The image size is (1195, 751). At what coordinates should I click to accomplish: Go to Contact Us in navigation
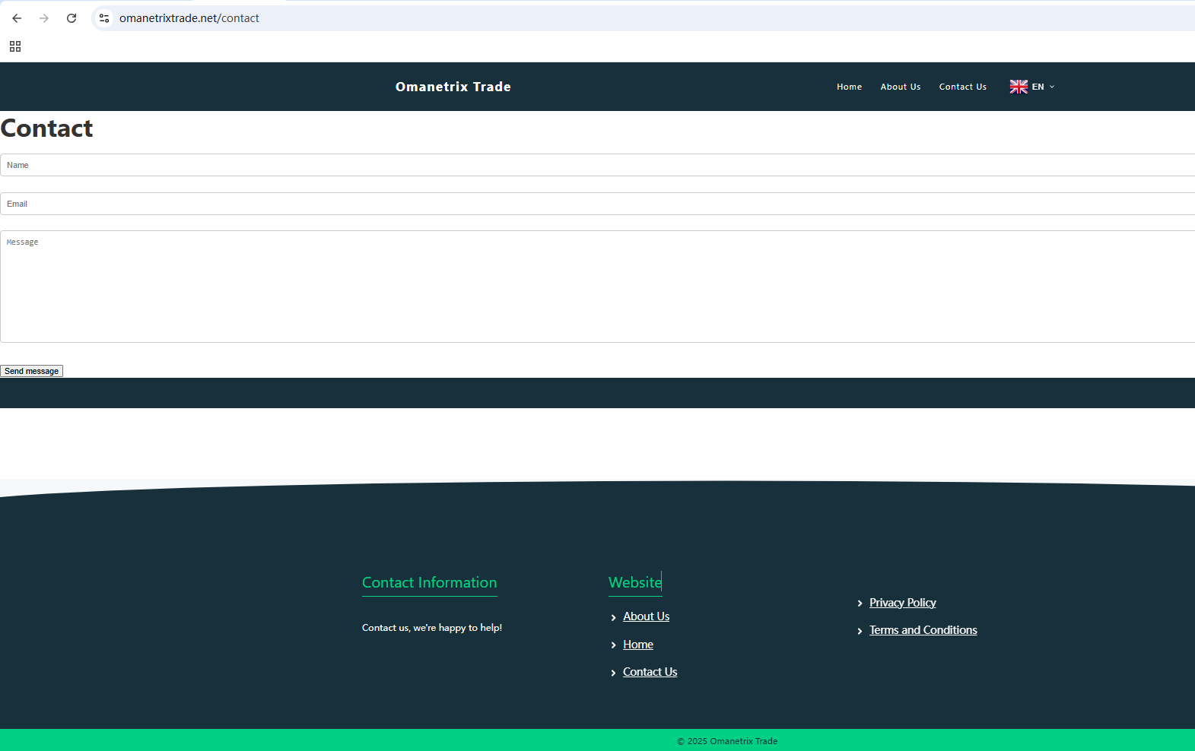(x=962, y=87)
